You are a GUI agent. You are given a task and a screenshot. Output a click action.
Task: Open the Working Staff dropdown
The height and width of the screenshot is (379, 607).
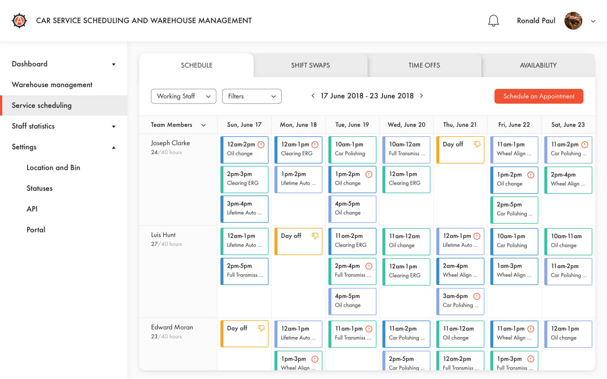[x=183, y=96]
